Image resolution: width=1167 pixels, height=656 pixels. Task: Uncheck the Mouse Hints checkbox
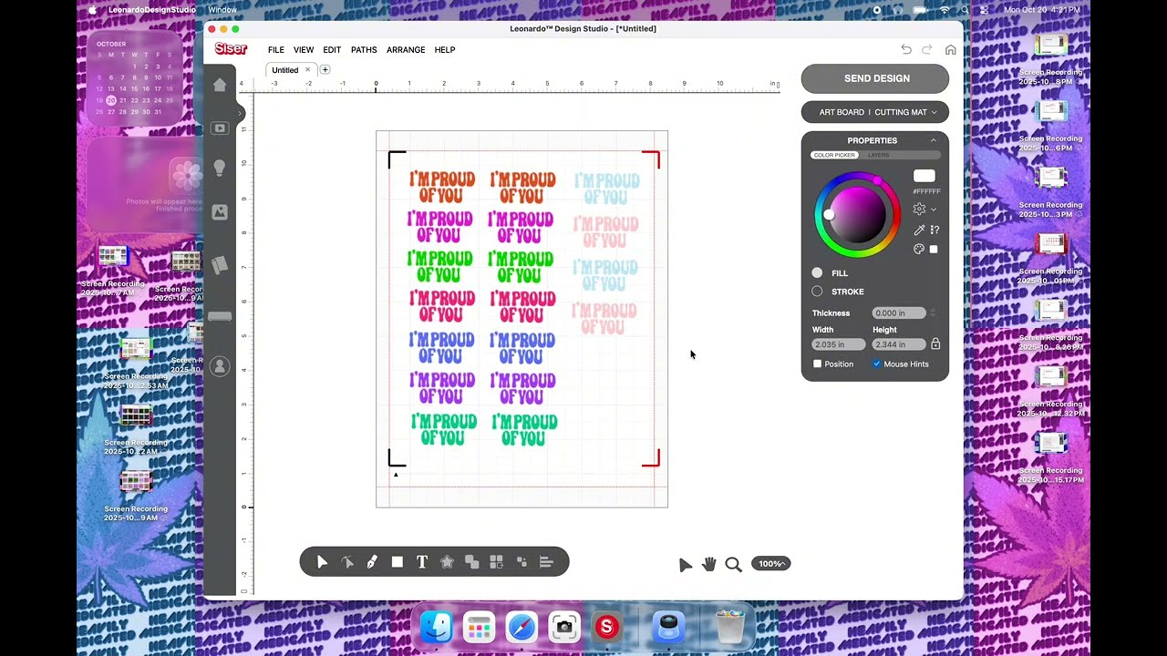coord(877,364)
